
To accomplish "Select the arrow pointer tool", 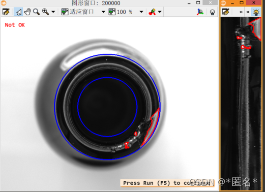I will click(x=18, y=12).
